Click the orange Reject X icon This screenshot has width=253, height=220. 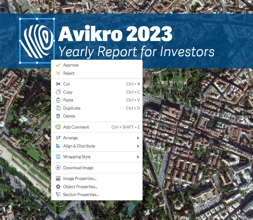click(x=58, y=73)
